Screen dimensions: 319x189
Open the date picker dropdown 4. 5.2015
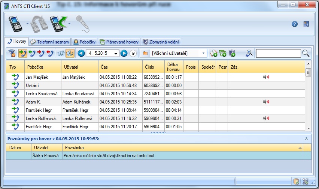116,54
